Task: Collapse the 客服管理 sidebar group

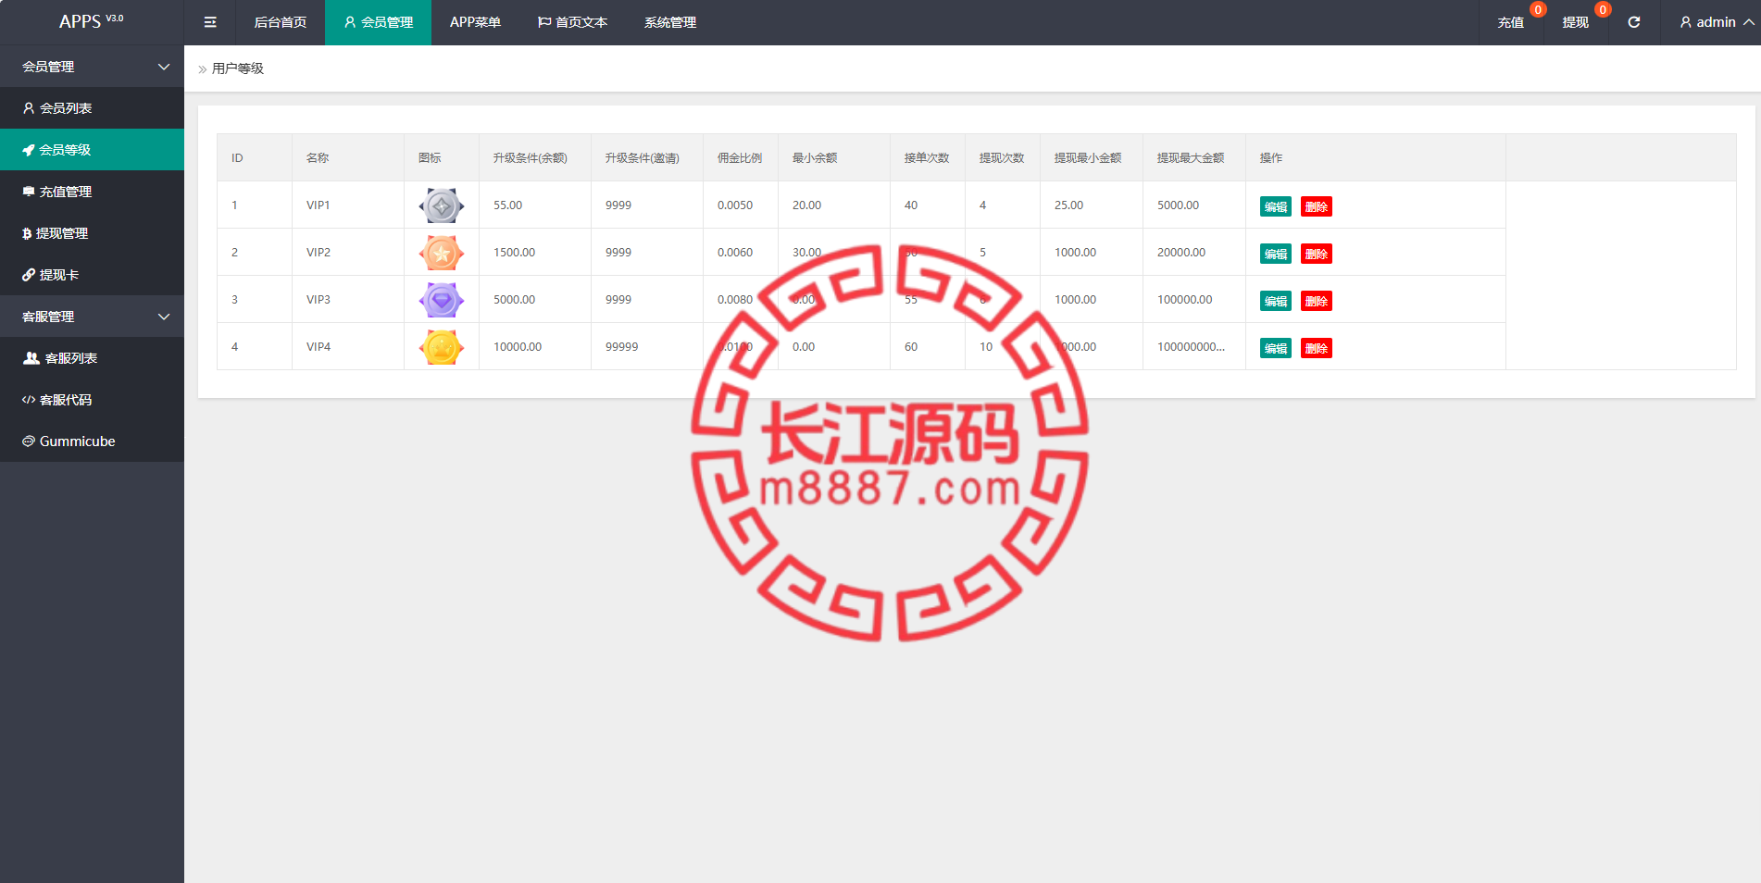Action: pyautogui.click(x=92, y=317)
